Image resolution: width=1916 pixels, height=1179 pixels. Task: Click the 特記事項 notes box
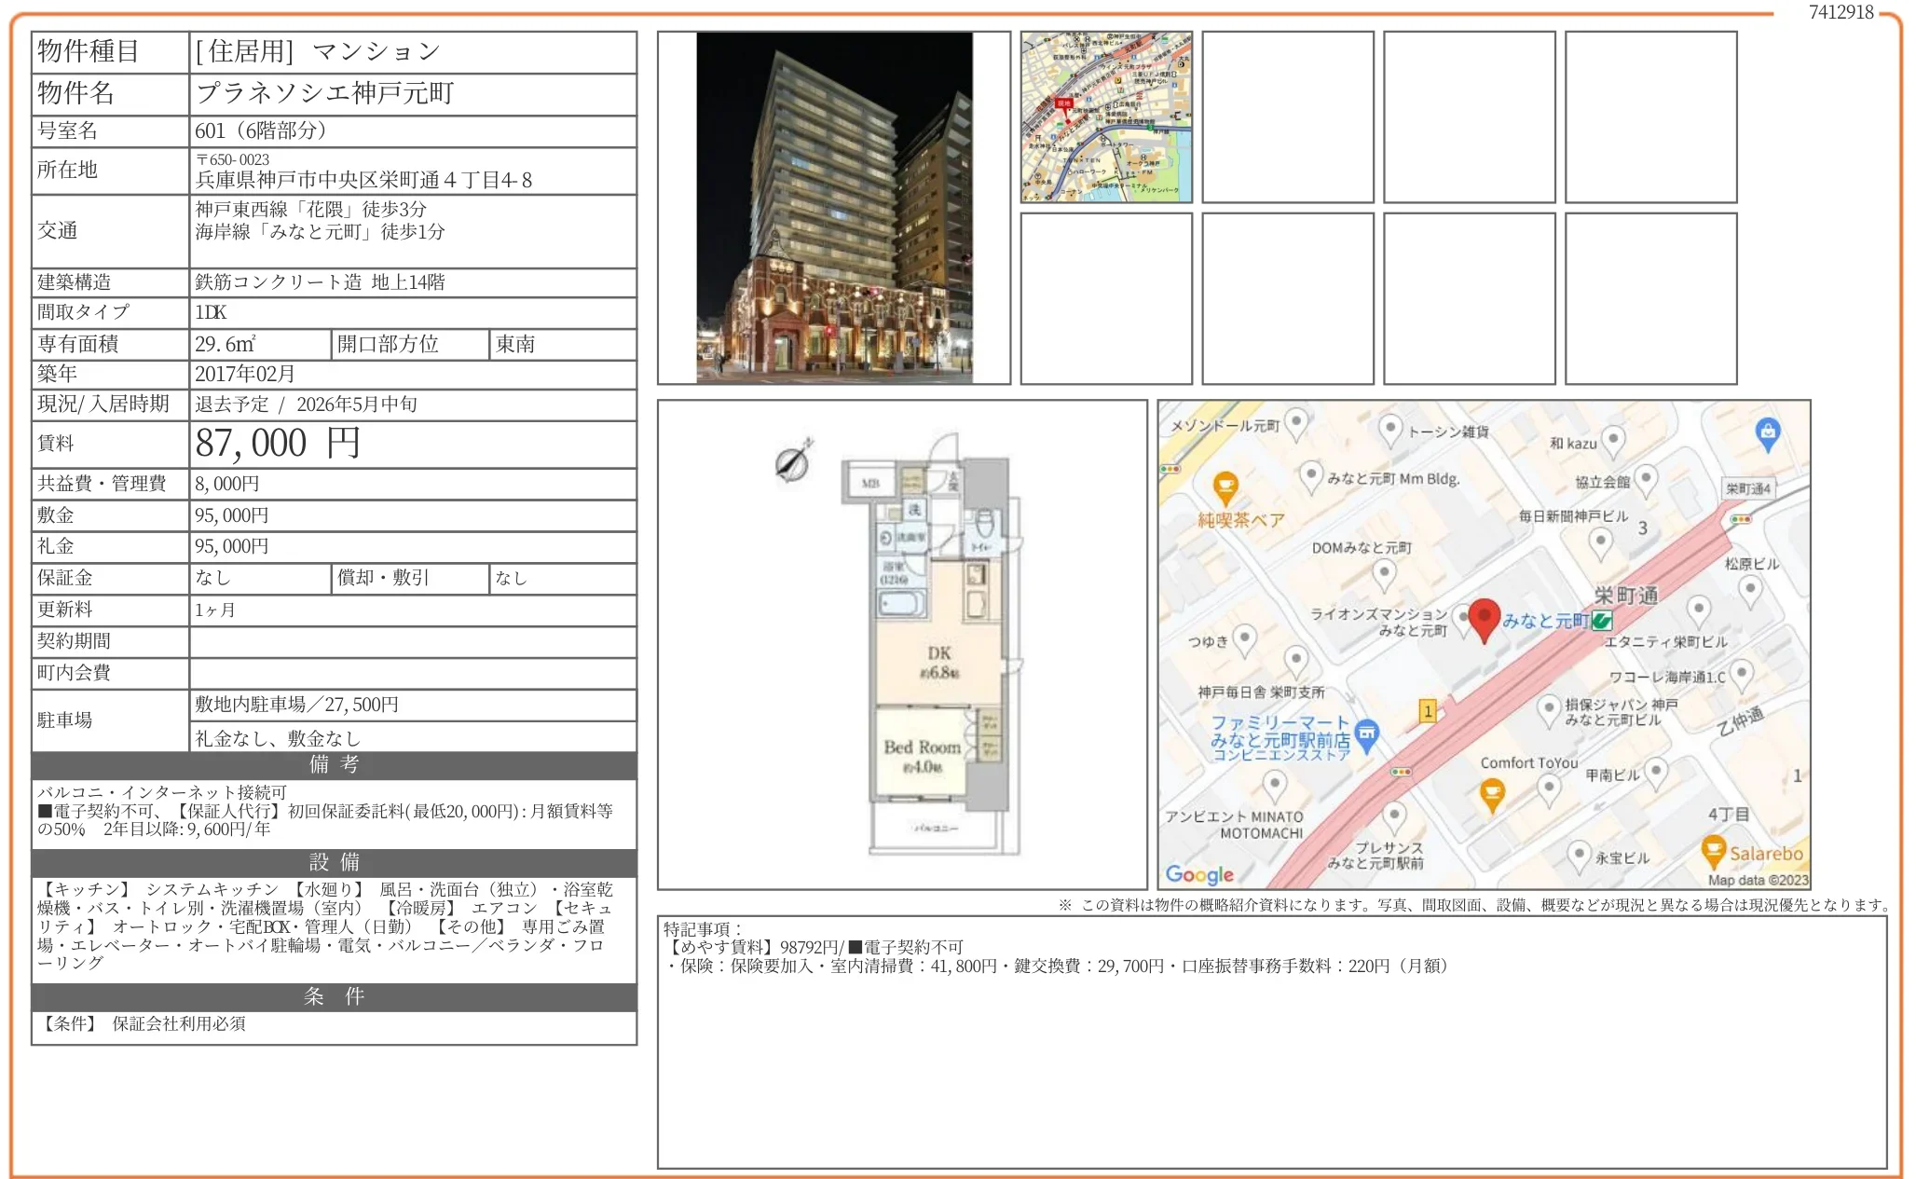(x=1271, y=1041)
